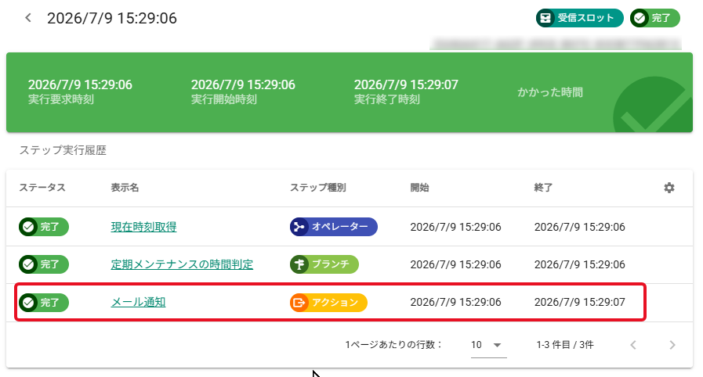This screenshot has width=703, height=377.
Task: Open the メール通知 step link
Action: coord(138,303)
